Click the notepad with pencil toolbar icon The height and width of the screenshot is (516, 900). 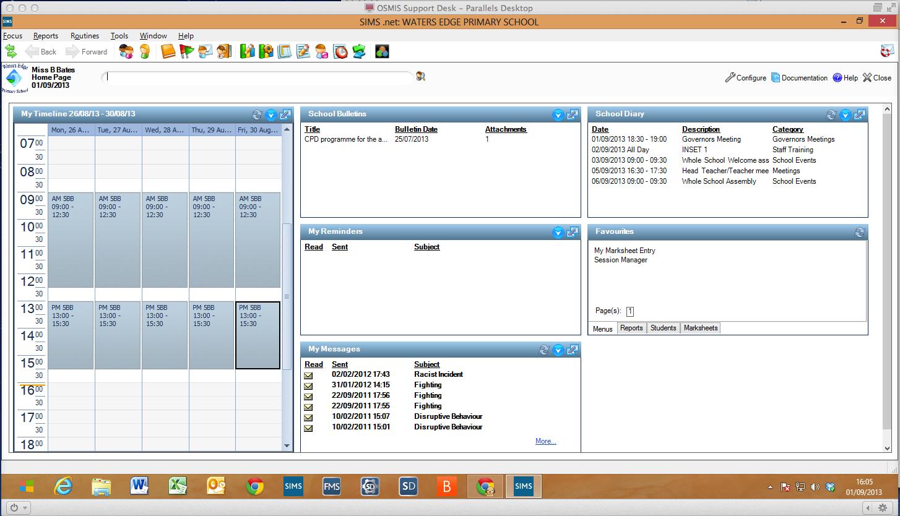pyautogui.click(x=303, y=51)
